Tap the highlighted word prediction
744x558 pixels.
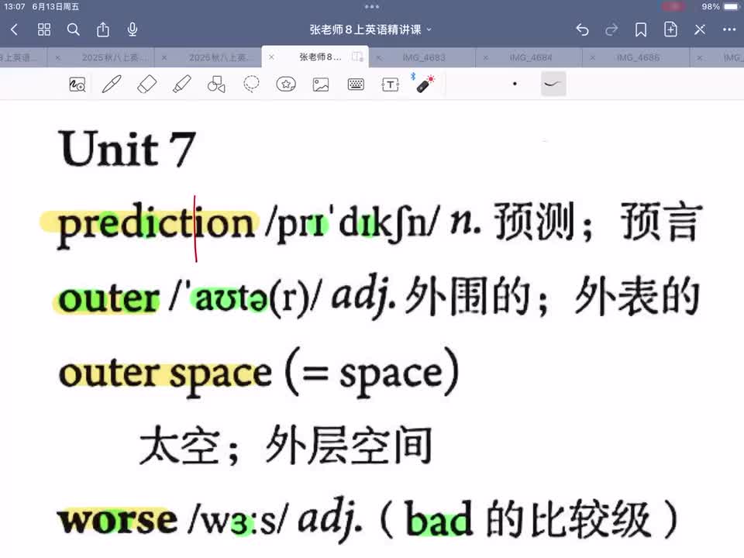point(156,223)
